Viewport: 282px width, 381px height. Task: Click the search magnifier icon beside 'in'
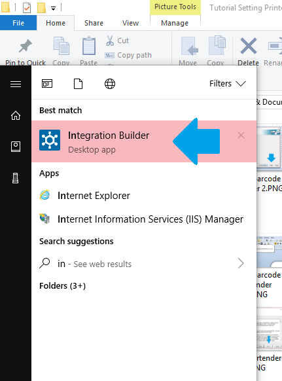44,263
